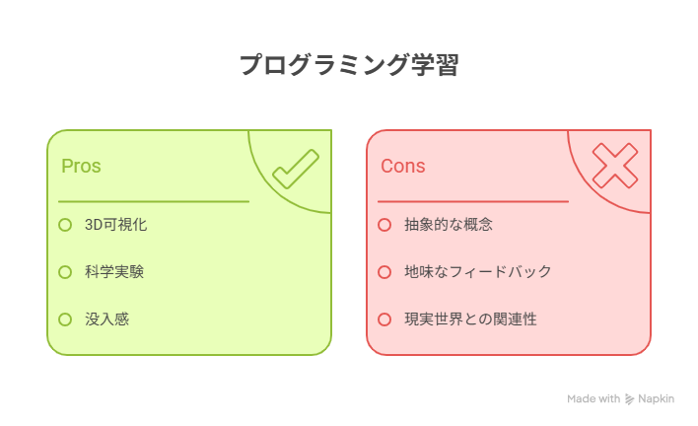This screenshot has height=426, width=698.
Task: Select the 抽象的な概念 list item text
Action: [449, 225]
